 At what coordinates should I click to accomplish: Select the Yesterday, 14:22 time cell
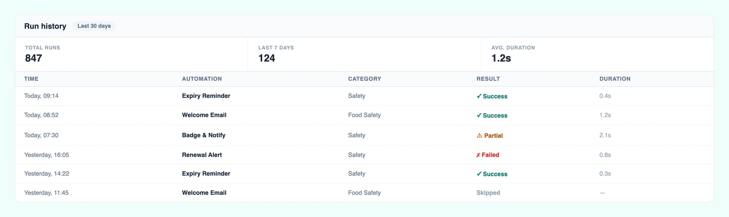[x=47, y=174]
